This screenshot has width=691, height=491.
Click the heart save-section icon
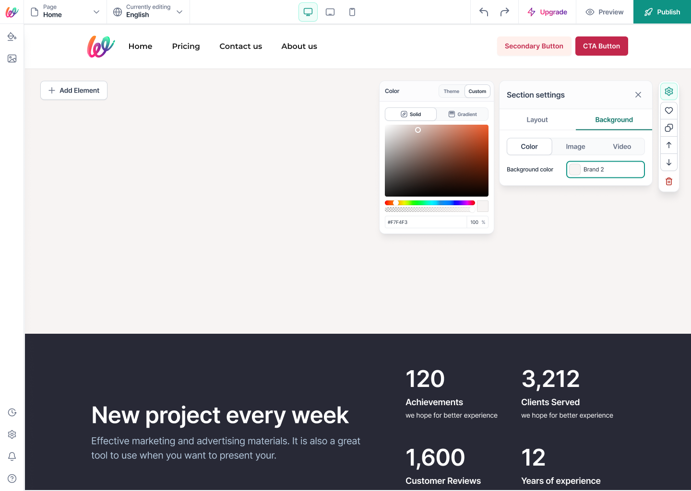tap(669, 110)
